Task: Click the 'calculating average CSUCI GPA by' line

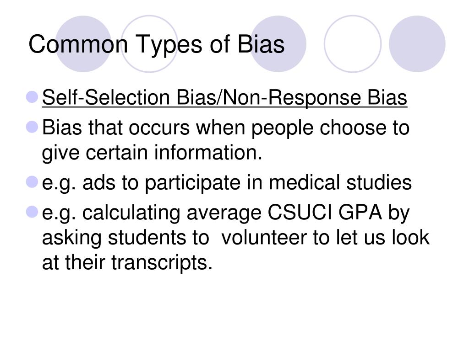Action: click(x=246, y=213)
